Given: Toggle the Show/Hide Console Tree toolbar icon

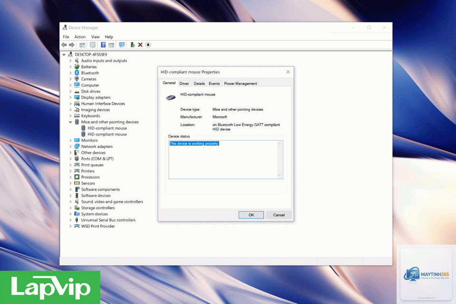Looking at the screenshot, I should click(82, 45).
